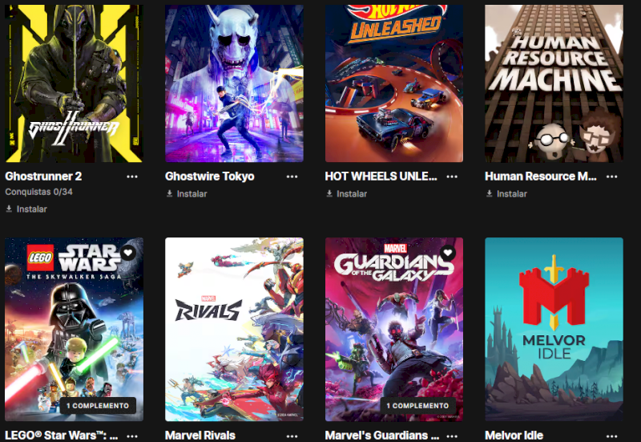Toggle favorite heart on Guardians of the Galaxy cover
This screenshot has width=641, height=442.
(448, 253)
